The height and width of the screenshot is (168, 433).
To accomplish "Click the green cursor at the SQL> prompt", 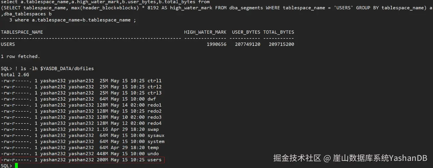I will (16, 165).
